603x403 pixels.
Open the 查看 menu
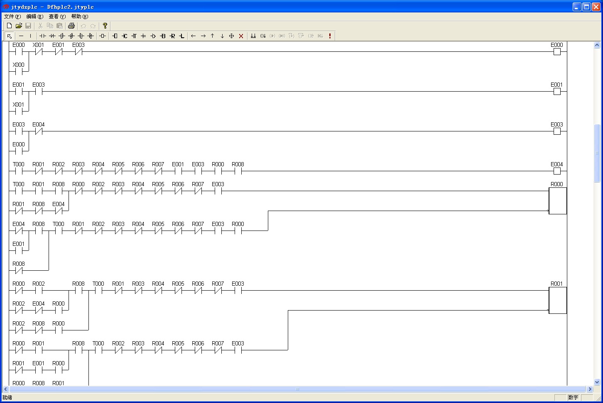(x=57, y=17)
